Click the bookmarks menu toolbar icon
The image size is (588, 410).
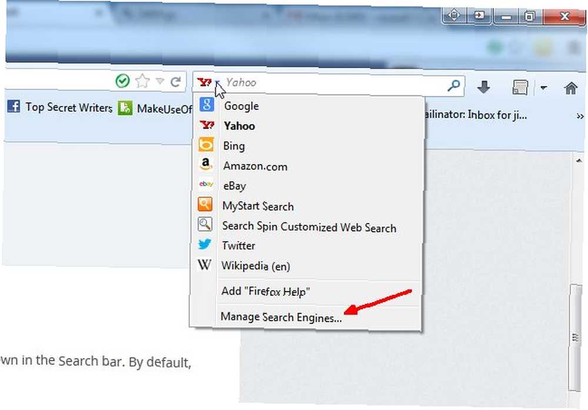coord(520,88)
